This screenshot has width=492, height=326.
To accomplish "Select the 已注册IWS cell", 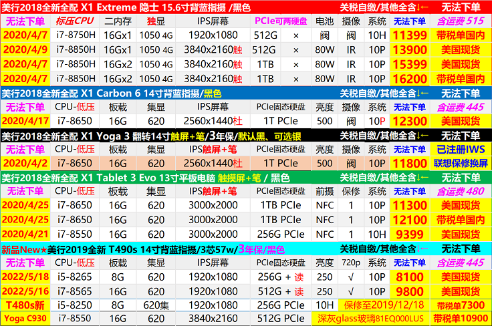I will [x=460, y=149].
